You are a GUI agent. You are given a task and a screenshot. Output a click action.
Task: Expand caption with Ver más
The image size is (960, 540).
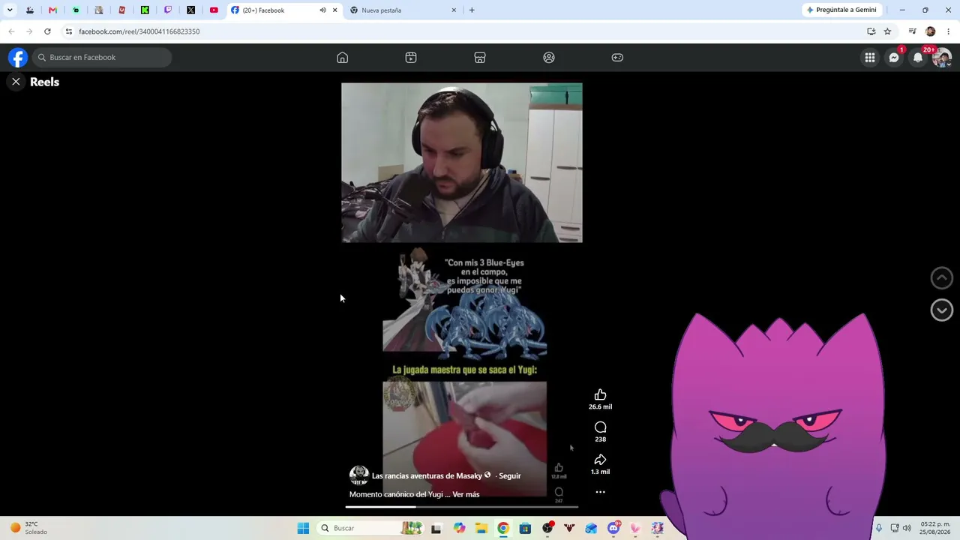point(466,494)
